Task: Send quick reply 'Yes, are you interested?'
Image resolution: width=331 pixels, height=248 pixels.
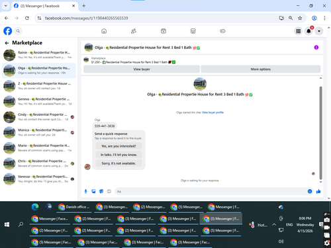Action: pos(118,146)
